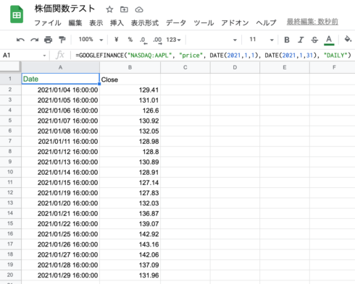Image resolution: width=355 pixels, height=284 pixels.
Task: Open the アドオン menu
Action: point(235,23)
